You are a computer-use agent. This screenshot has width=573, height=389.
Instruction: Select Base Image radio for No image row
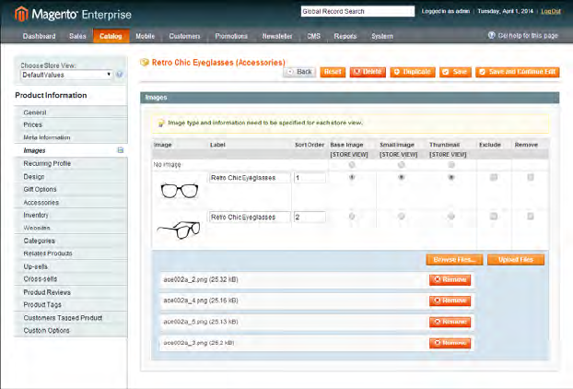(352, 165)
